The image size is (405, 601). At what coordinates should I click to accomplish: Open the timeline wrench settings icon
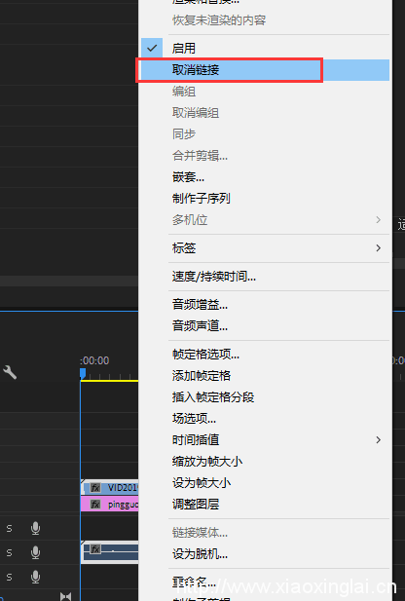[x=10, y=372]
